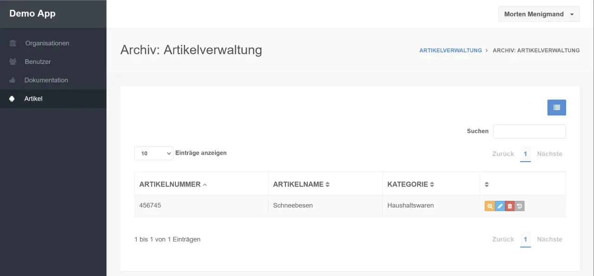Click into the Suchen search field
Screen dimensions: 594x276
[x=529, y=132]
